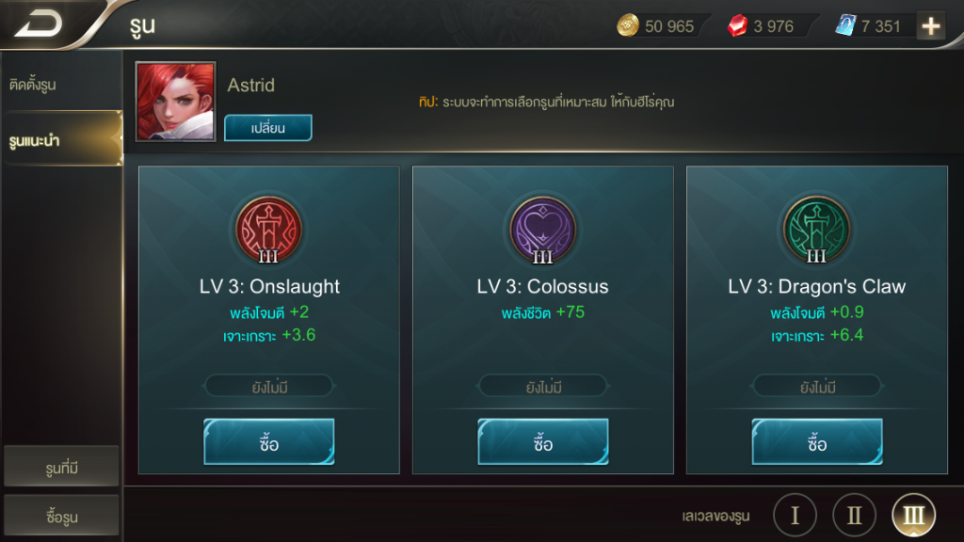Tap the red ruby gem icon
The height and width of the screenshot is (542, 964).
pos(737,25)
